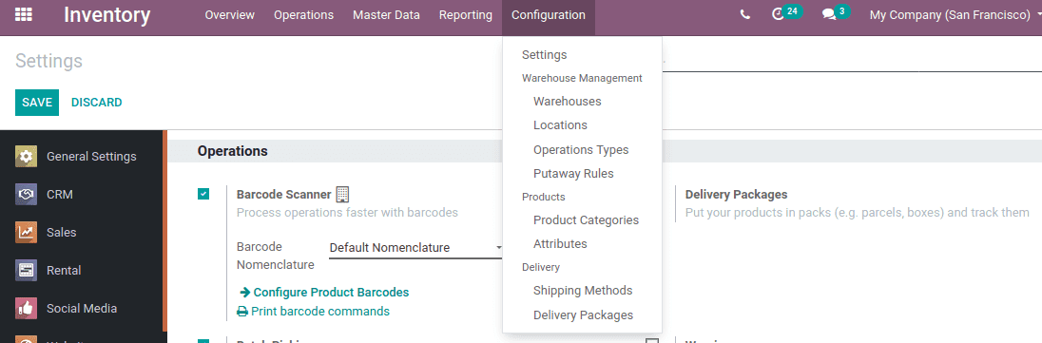Follow the Configure Product Barcodes link

[x=331, y=292]
